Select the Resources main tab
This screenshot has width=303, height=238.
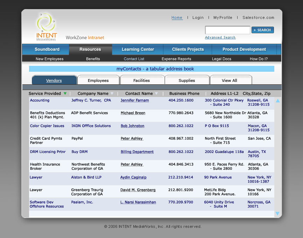pyautogui.click(x=90, y=49)
